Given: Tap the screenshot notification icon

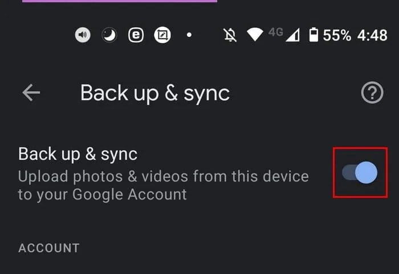Looking at the screenshot, I should click(x=162, y=35).
